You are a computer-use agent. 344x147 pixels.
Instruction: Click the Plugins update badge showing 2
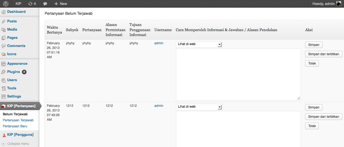pos(24,72)
